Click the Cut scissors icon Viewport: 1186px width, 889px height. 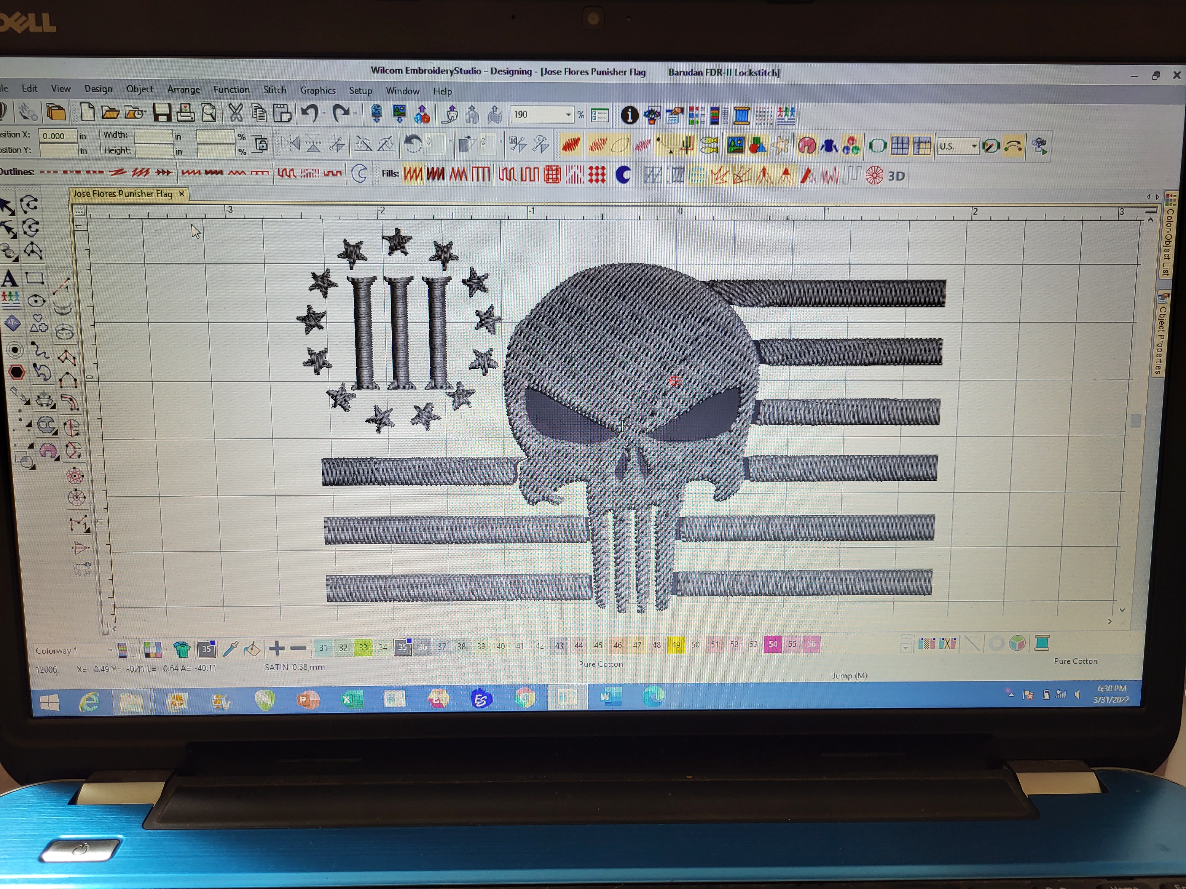(235, 113)
